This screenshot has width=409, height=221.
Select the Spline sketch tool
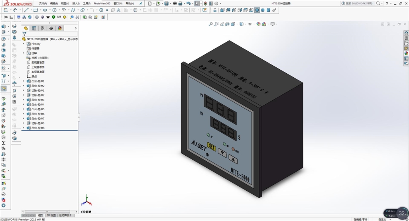click(x=73, y=10)
